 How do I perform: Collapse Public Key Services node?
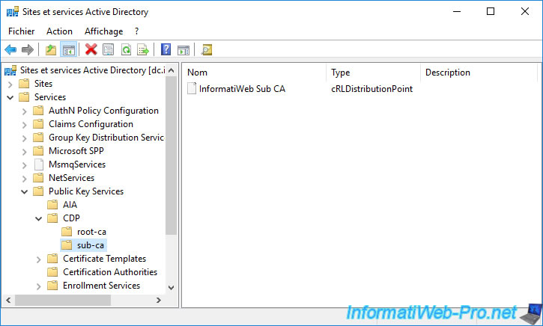click(x=24, y=192)
